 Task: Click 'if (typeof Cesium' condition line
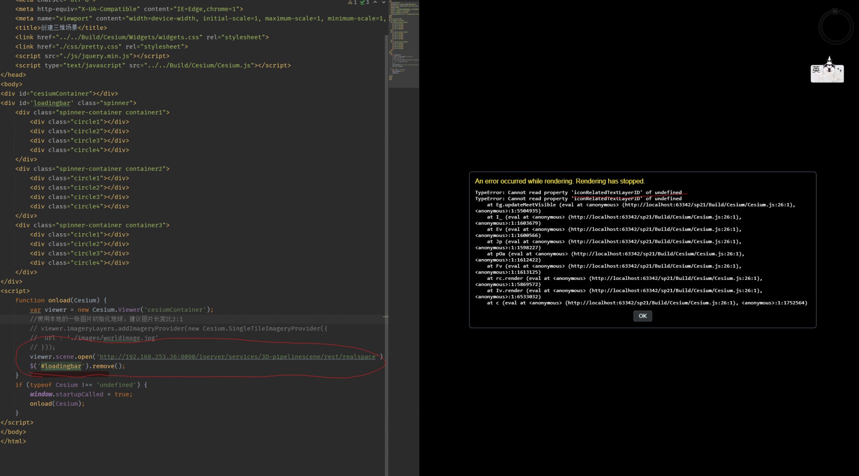(x=81, y=385)
